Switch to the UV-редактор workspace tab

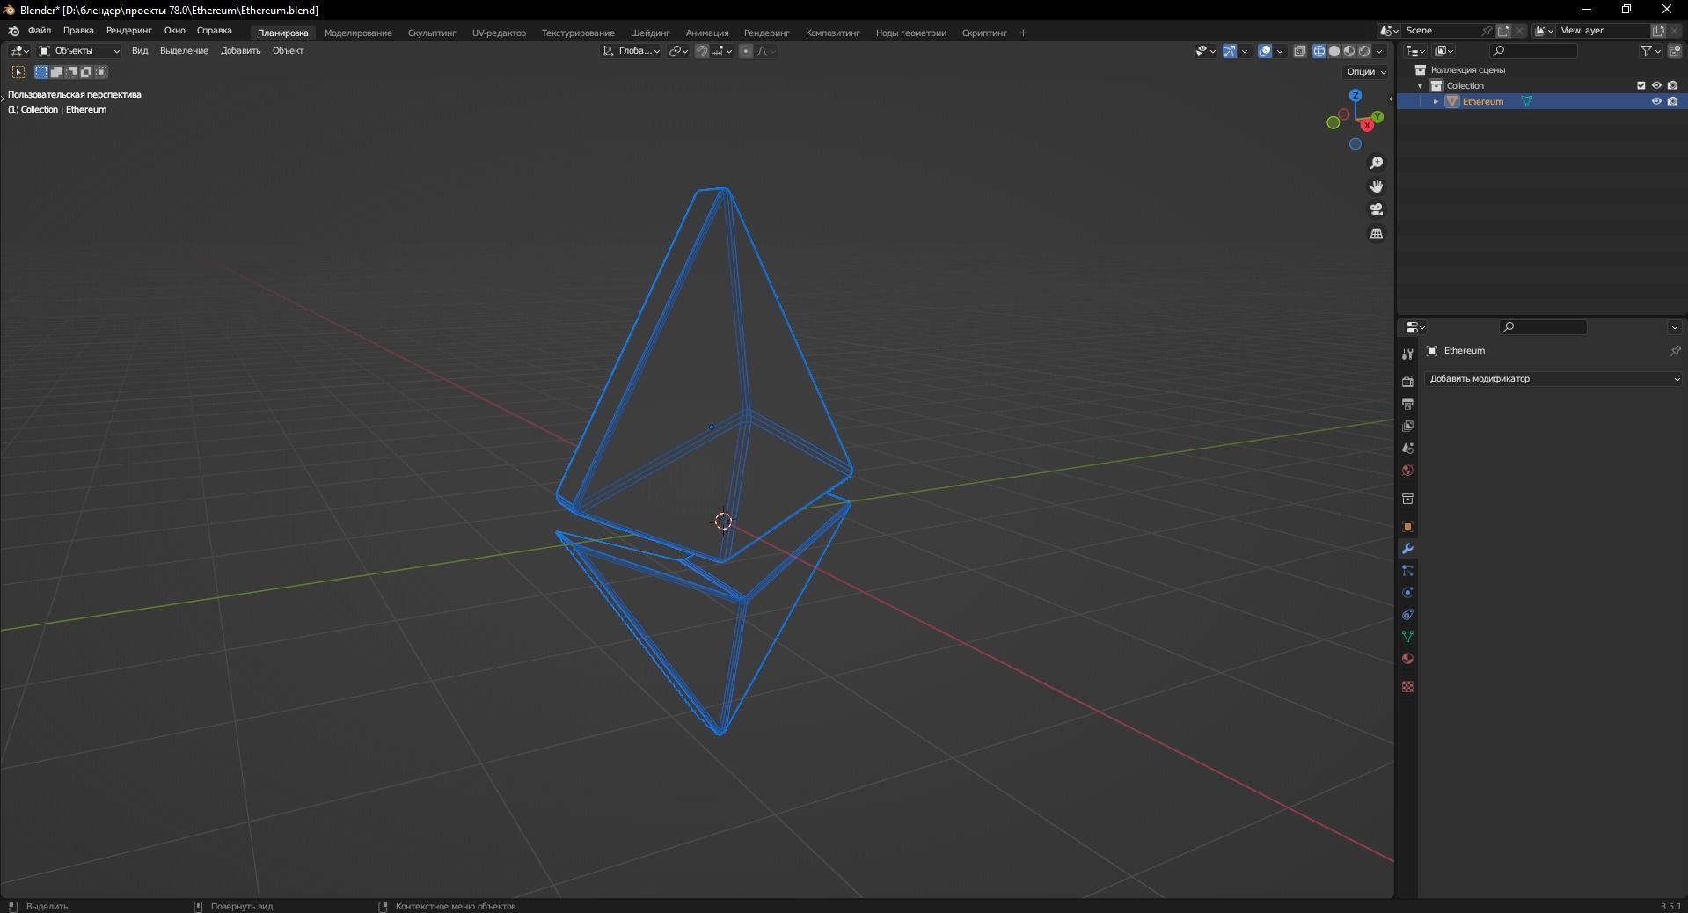click(499, 33)
